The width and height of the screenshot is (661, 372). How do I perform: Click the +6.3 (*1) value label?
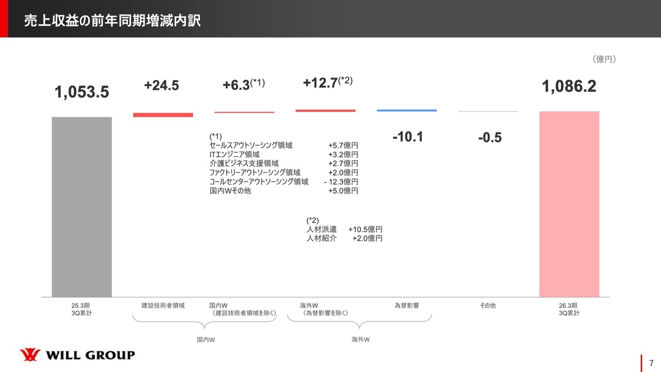pos(243,85)
